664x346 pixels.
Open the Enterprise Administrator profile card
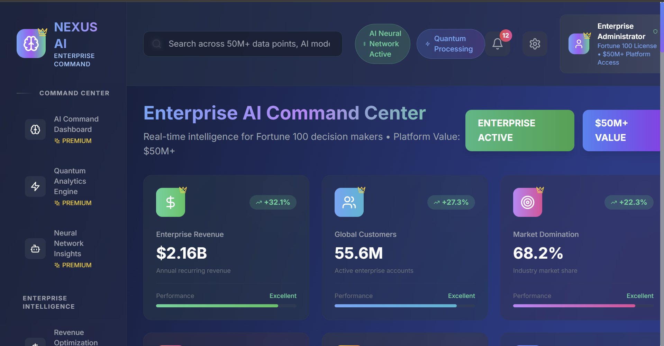point(610,44)
